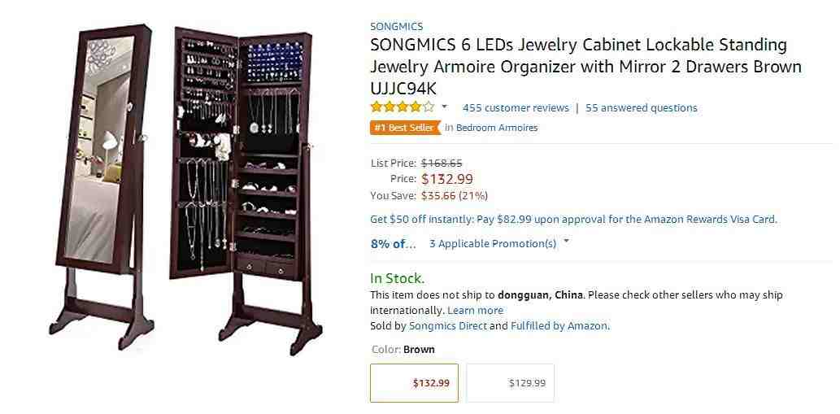Screen dimensions: 840x414
Task: Click Learn more about international shipping
Action: [x=475, y=310]
